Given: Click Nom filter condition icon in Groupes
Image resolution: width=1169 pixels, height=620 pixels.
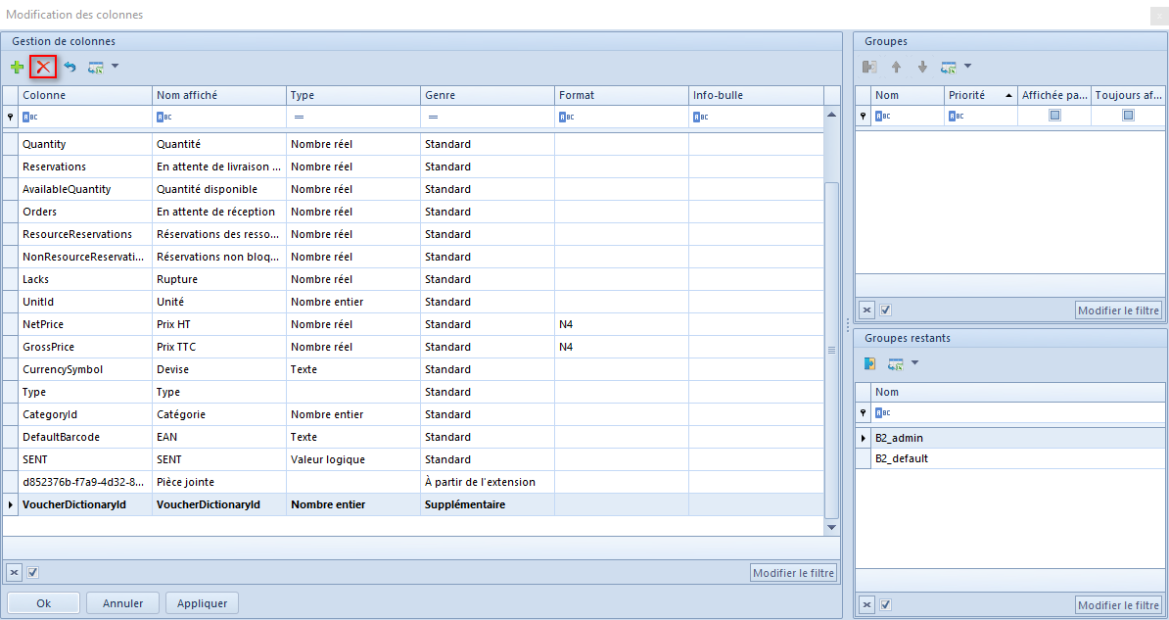Looking at the screenshot, I should tap(883, 116).
